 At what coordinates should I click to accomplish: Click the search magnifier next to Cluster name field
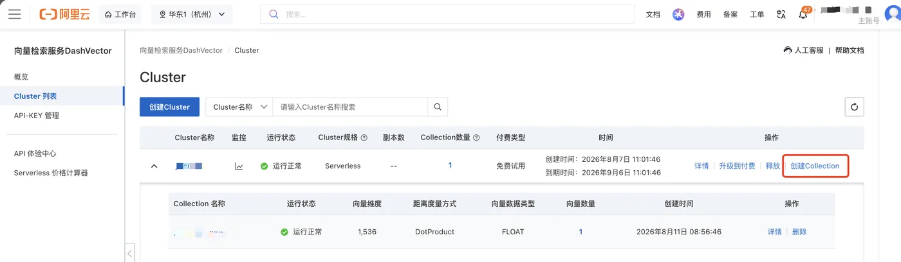coord(438,107)
